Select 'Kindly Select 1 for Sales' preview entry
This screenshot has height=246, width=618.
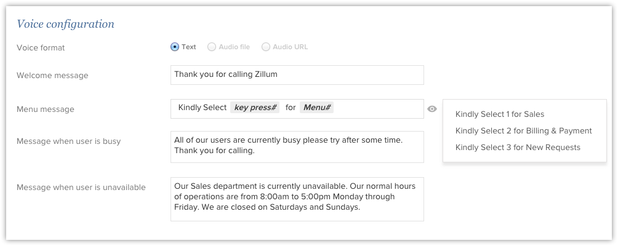point(500,114)
